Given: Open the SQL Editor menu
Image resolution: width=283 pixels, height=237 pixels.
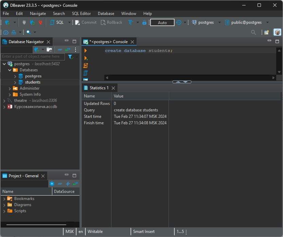Looking at the screenshot, I should 82,14.
